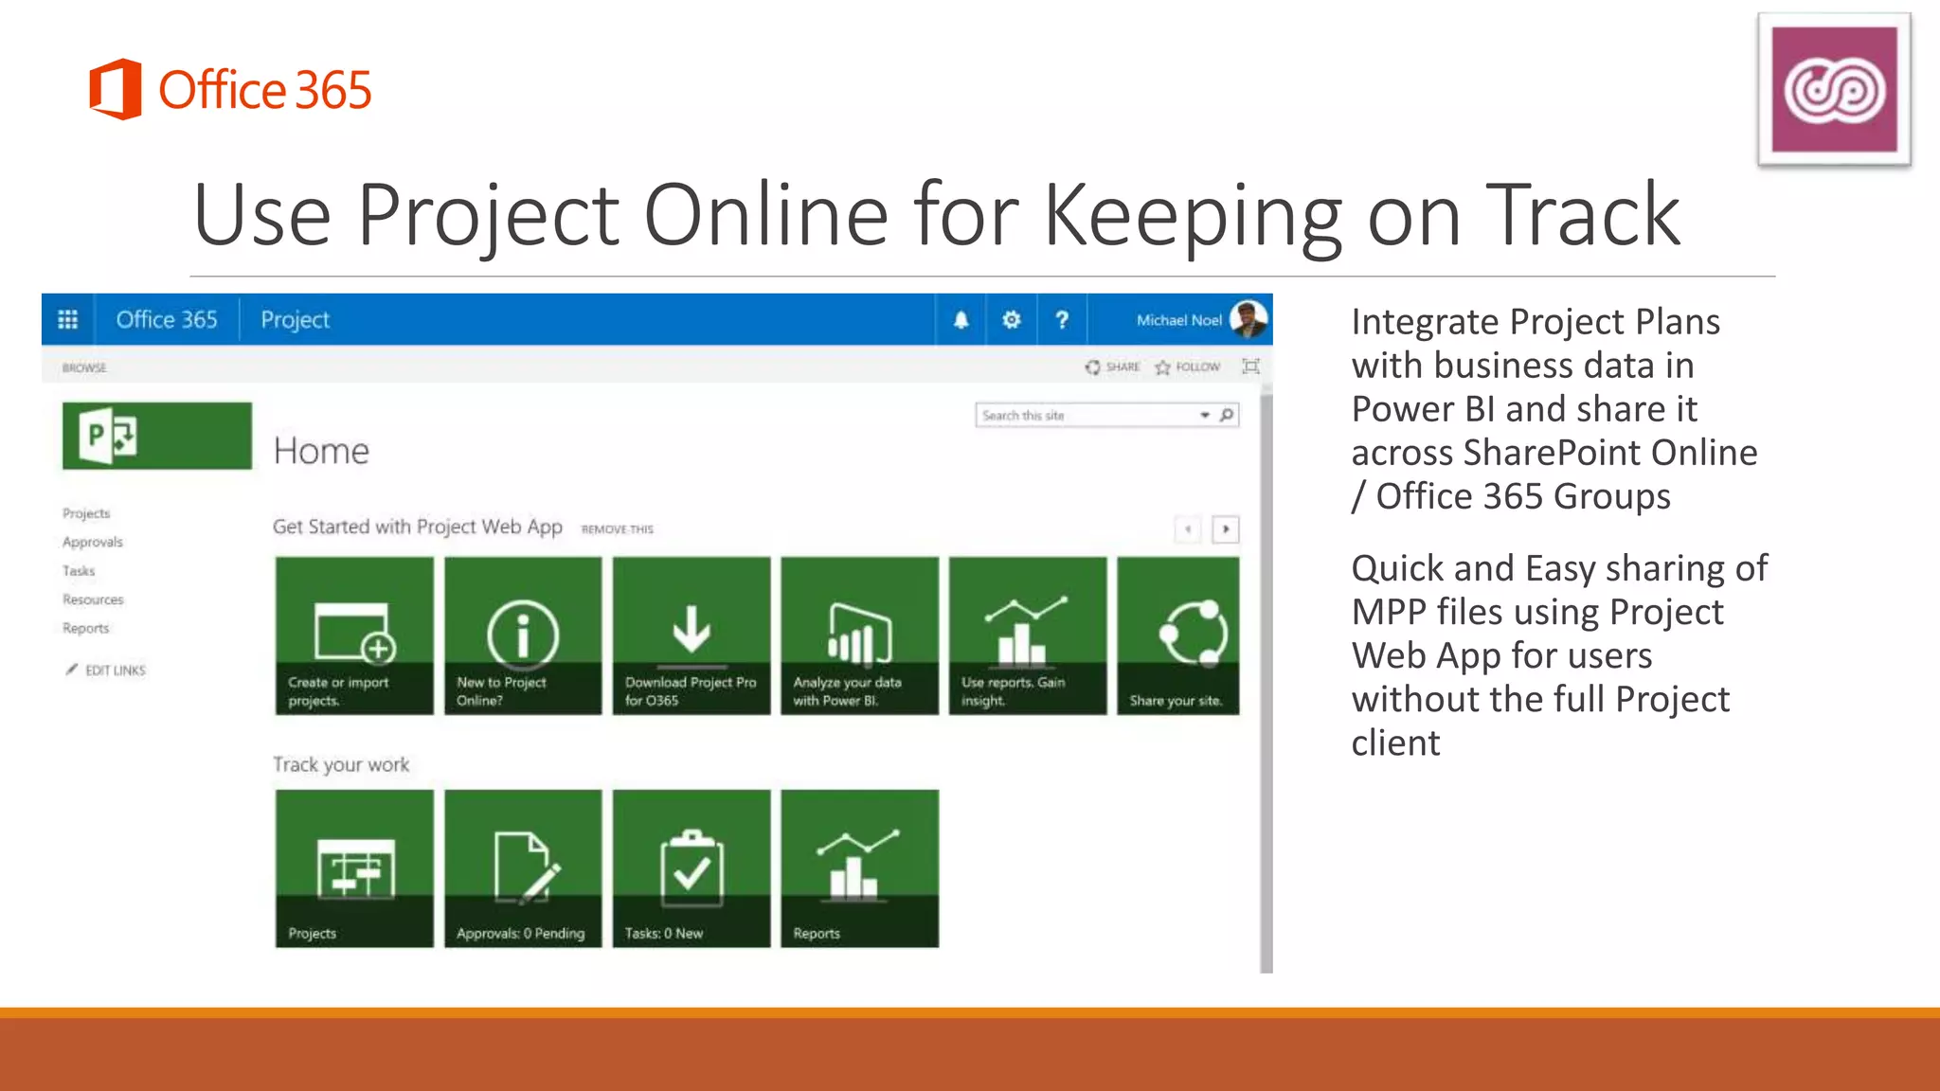Image resolution: width=1940 pixels, height=1091 pixels.
Task: Open the Approvals: 0 Pending tile
Action: point(523,868)
